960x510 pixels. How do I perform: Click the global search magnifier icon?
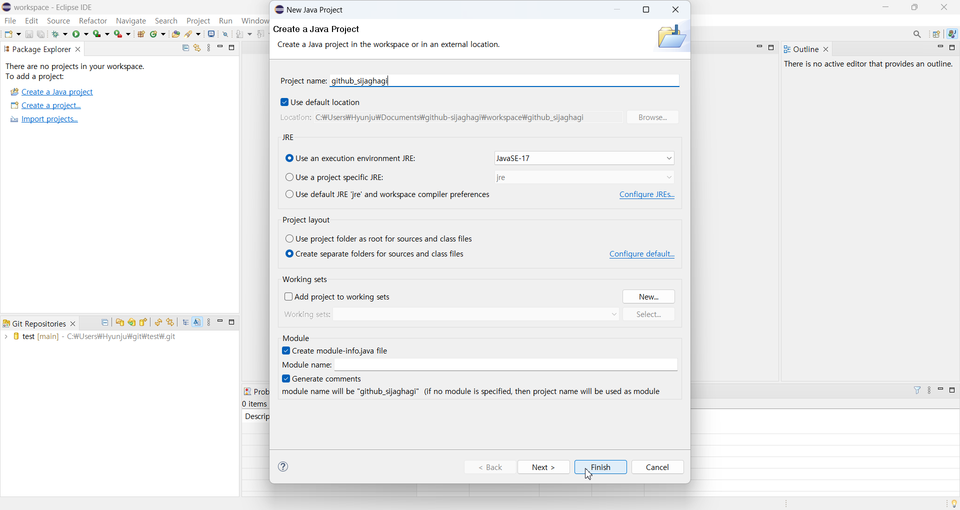coord(917,34)
